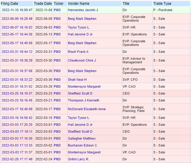The image size is (191, 163).
Task: Open Berg Mark Stephen on 2022-05-17 trade
Action: tap(82, 43)
